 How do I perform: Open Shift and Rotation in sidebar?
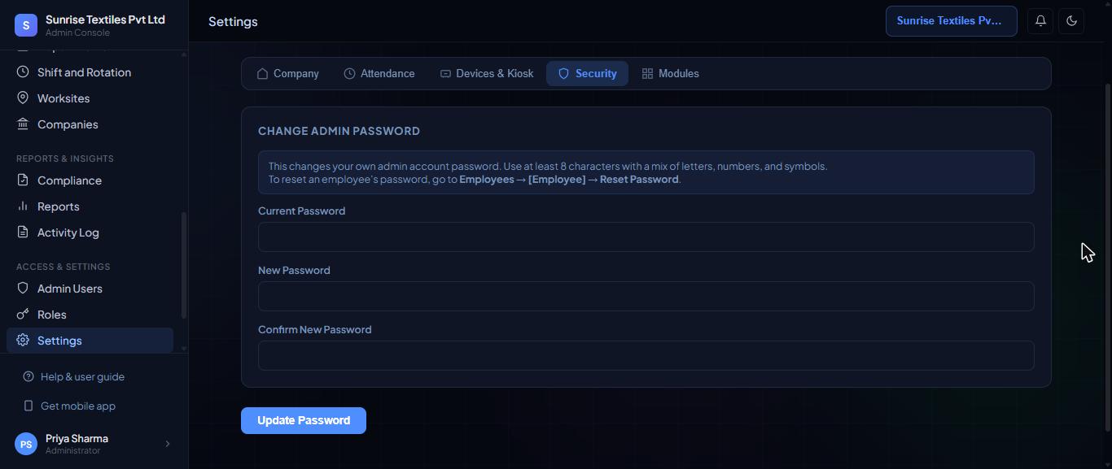pyautogui.click(x=90, y=72)
